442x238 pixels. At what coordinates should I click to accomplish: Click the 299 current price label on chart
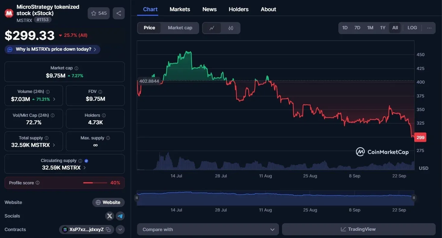(x=420, y=138)
